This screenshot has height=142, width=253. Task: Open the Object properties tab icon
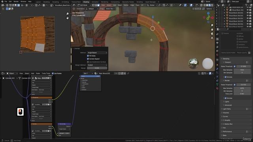[x=217, y=65]
